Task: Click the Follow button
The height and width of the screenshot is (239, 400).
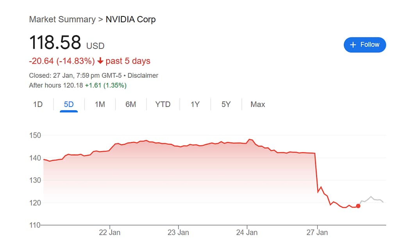Action: pos(364,45)
